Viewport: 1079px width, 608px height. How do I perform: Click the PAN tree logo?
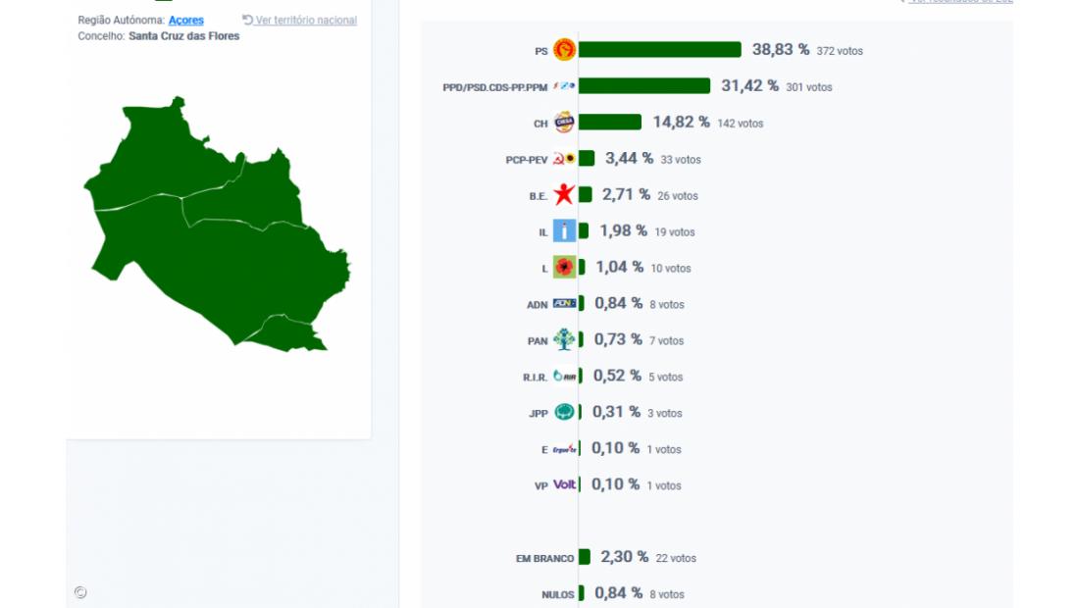[564, 340]
